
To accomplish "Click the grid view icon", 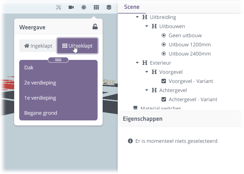I will click(96, 7).
